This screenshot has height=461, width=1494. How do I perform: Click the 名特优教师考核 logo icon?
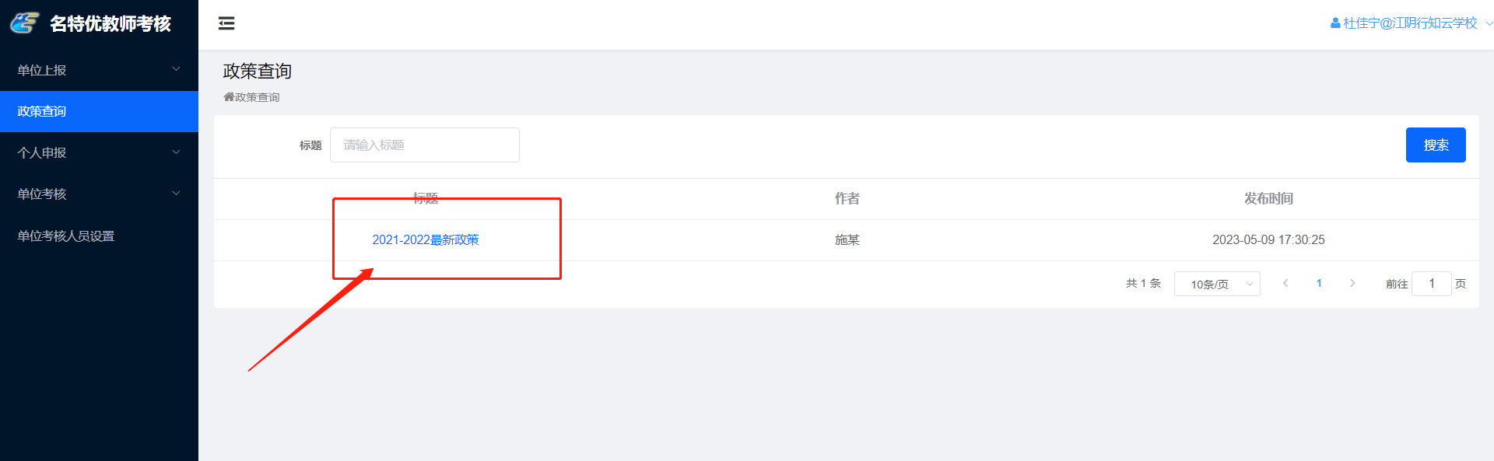coord(24,23)
